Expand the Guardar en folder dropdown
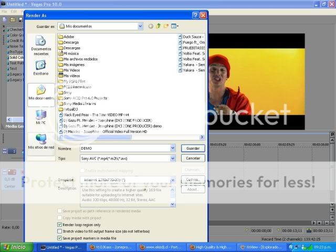Viewport: 336px width, 252px height. click(x=140, y=26)
